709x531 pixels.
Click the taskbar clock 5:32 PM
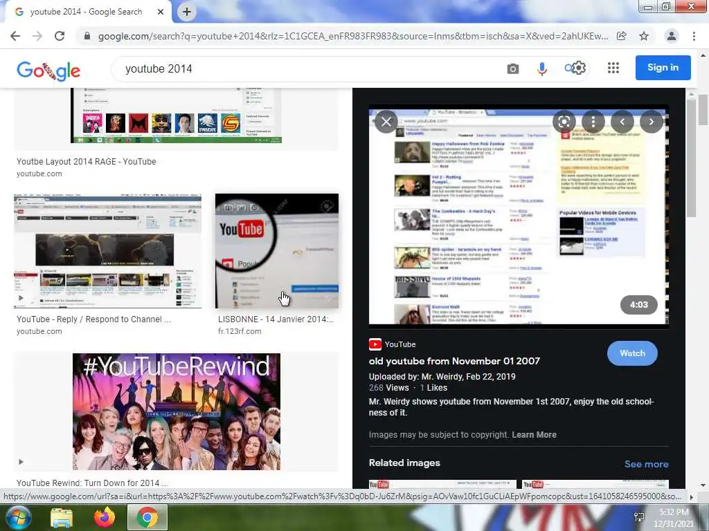[674, 512]
